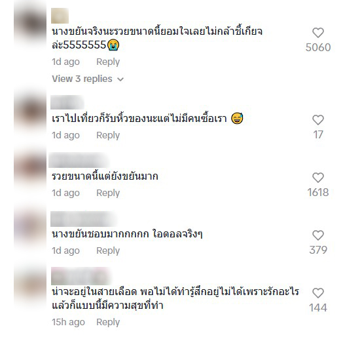Like the comment with 5060 likes
The width and height of the screenshot is (345, 339).
[x=318, y=33]
